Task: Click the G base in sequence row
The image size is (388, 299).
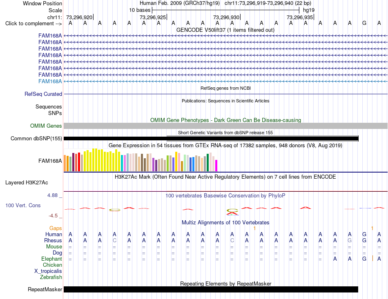Action: point(364,23)
